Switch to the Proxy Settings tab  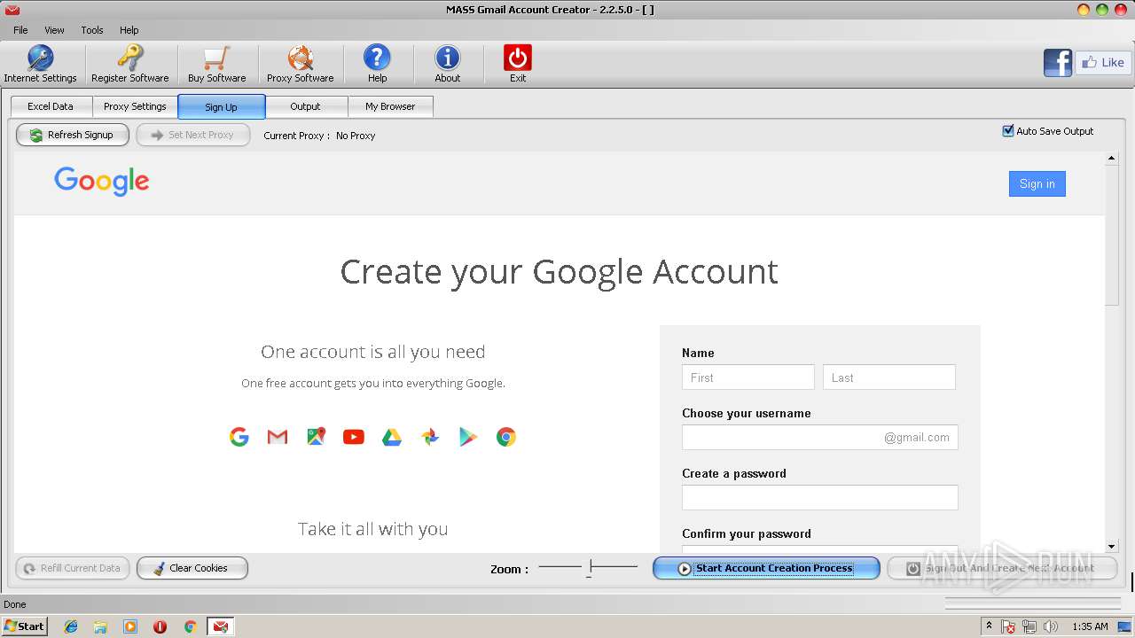point(135,106)
